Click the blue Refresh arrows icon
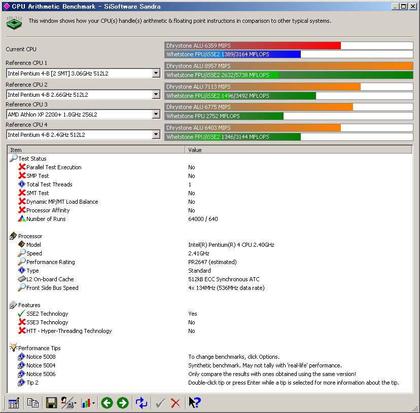 (x=142, y=403)
